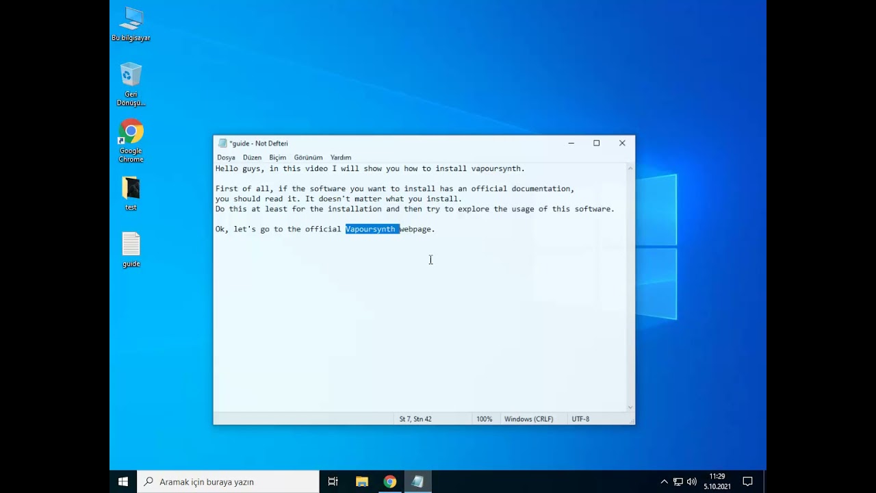This screenshot has width=876, height=493.
Task: Maximize the Notepad window
Action: click(596, 143)
